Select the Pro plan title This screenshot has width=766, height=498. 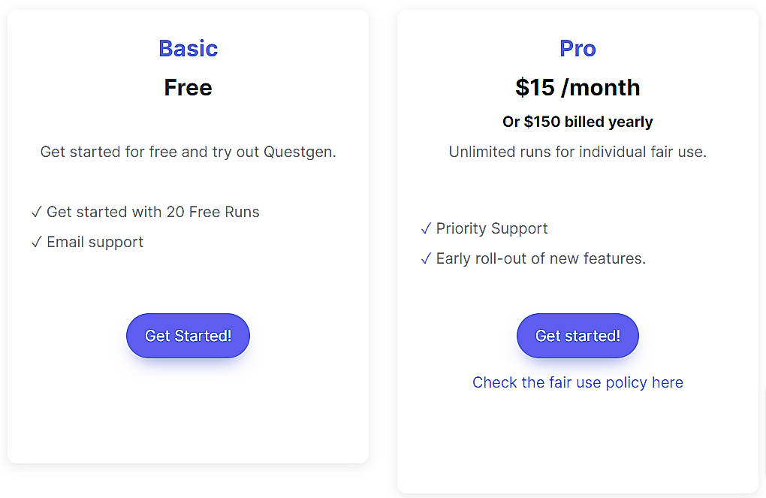[577, 48]
